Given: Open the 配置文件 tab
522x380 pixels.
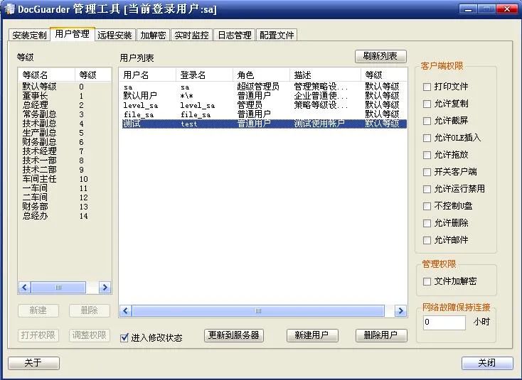Looking at the screenshot, I should click(x=277, y=35).
